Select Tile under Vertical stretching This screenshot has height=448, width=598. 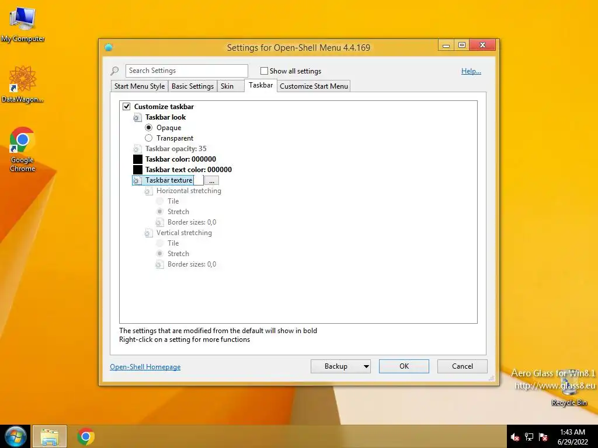(160, 243)
